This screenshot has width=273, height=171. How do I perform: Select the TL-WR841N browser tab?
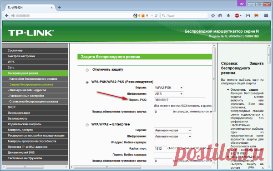pos(30,7)
